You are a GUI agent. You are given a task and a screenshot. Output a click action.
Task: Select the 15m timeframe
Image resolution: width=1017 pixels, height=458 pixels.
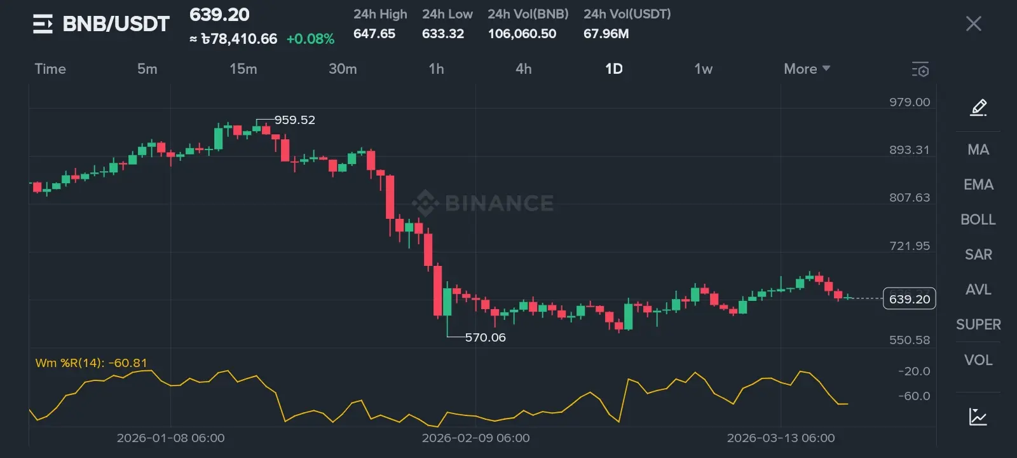coord(243,69)
